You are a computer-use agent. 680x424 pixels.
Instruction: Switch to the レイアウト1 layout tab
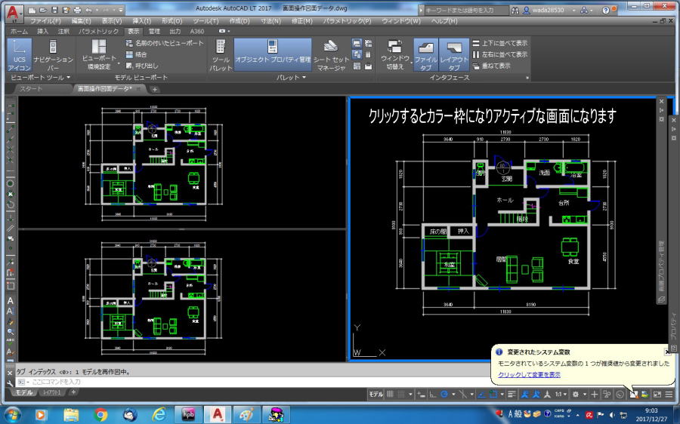tap(52, 392)
